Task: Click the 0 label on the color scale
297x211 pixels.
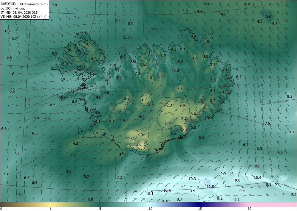Action: (1, 209)
